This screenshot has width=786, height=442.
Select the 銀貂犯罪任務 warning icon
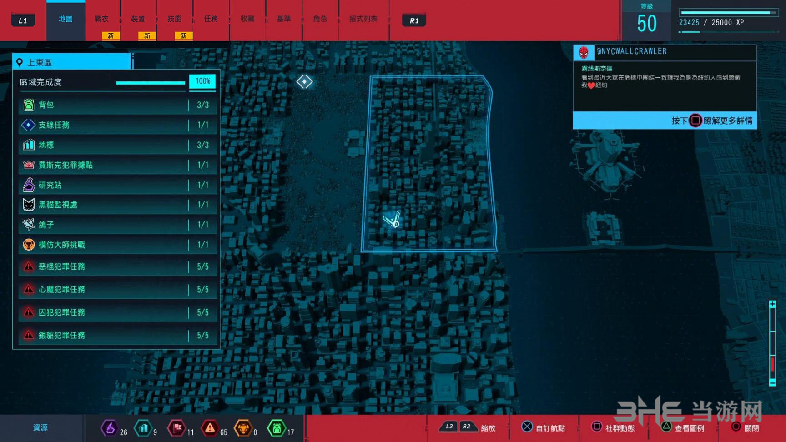pyautogui.click(x=28, y=335)
